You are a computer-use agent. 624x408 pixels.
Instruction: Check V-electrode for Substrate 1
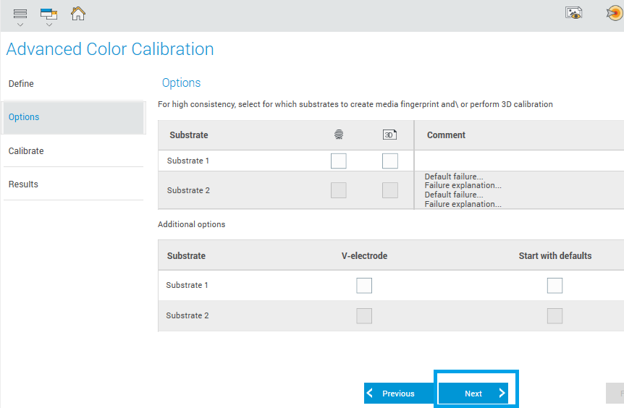(364, 286)
